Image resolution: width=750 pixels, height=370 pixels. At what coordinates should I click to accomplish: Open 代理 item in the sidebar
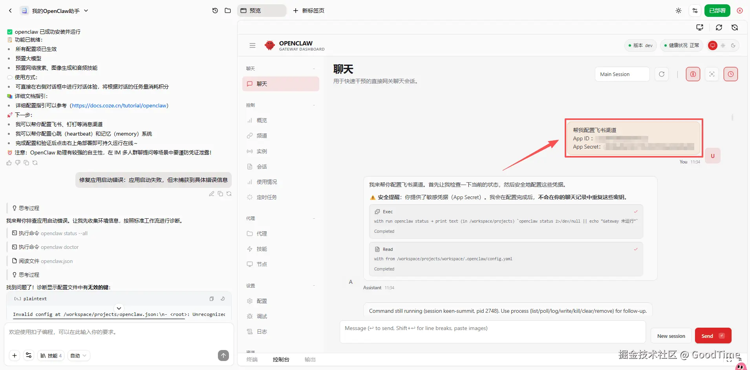point(281,234)
